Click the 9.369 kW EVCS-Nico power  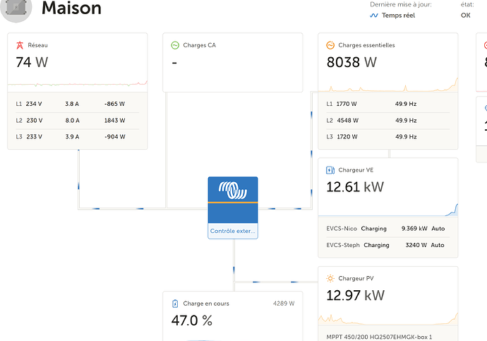(x=414, y=229)
